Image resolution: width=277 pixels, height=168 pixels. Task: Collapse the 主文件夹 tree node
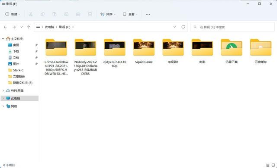[3, 39]
